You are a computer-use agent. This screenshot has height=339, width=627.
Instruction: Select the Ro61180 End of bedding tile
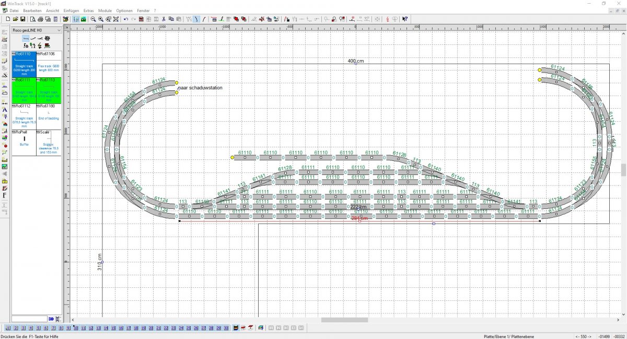49,116
